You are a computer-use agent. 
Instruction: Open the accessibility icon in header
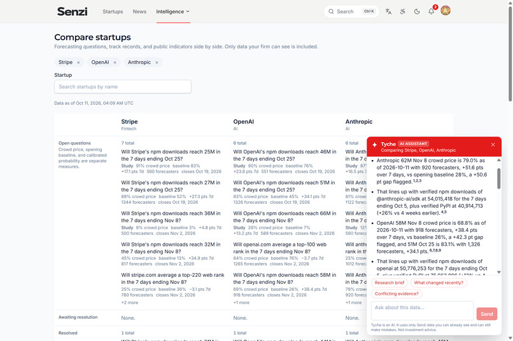402,11
